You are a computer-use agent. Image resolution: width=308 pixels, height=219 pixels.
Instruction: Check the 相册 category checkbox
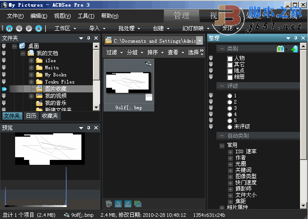230,77
